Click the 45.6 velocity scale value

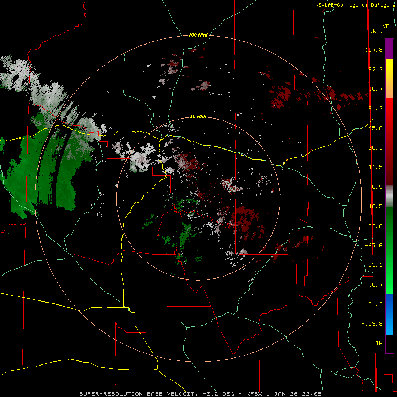[x=375, y=128]
